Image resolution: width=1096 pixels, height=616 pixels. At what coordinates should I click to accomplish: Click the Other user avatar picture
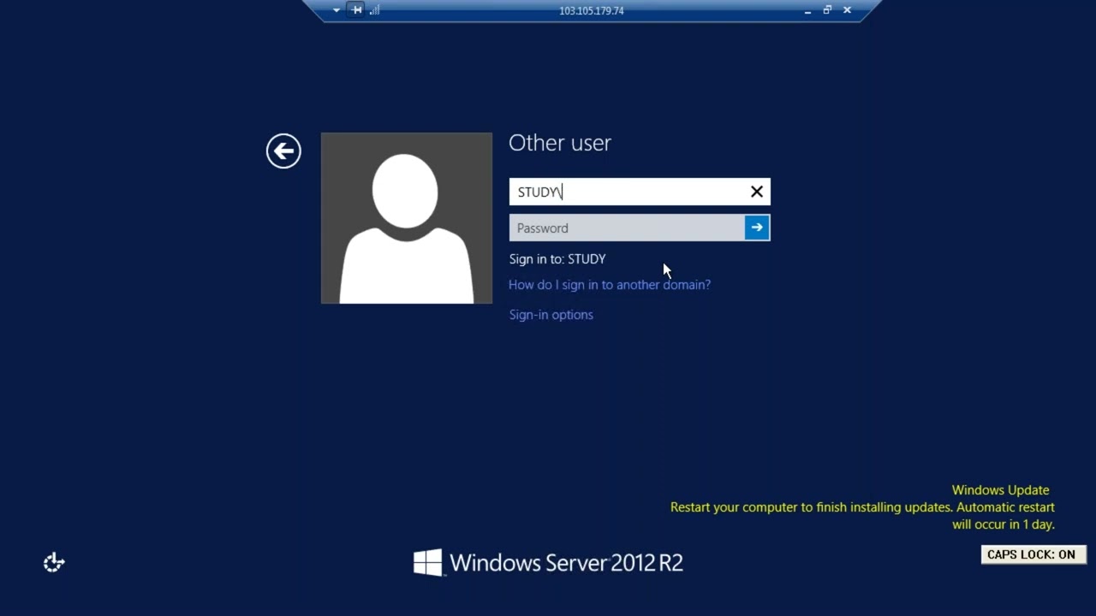(x=407, y=218)
